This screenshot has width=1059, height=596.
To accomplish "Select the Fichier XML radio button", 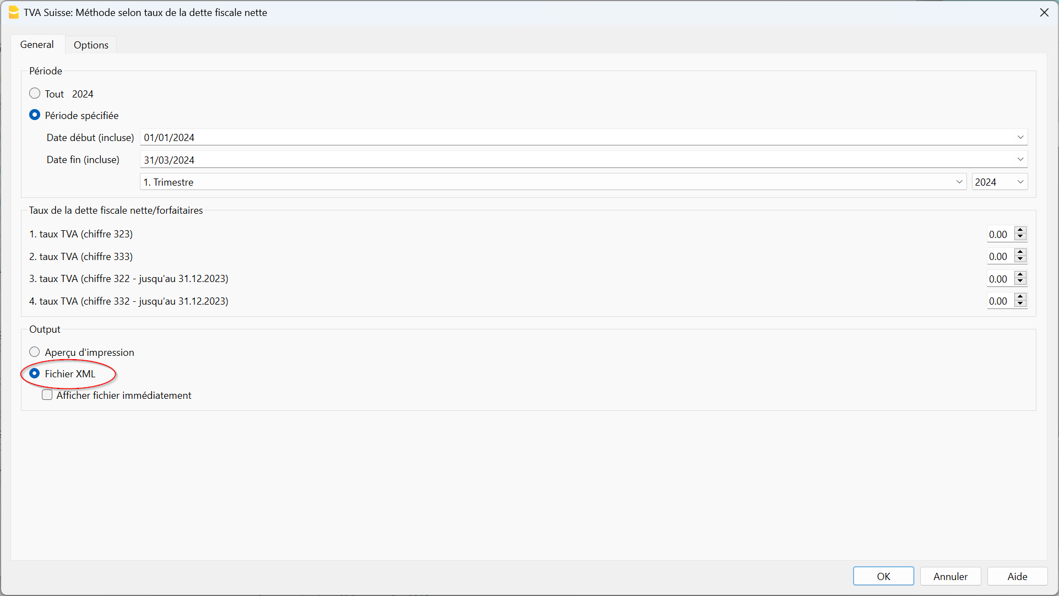I will (x=35, y=373).
